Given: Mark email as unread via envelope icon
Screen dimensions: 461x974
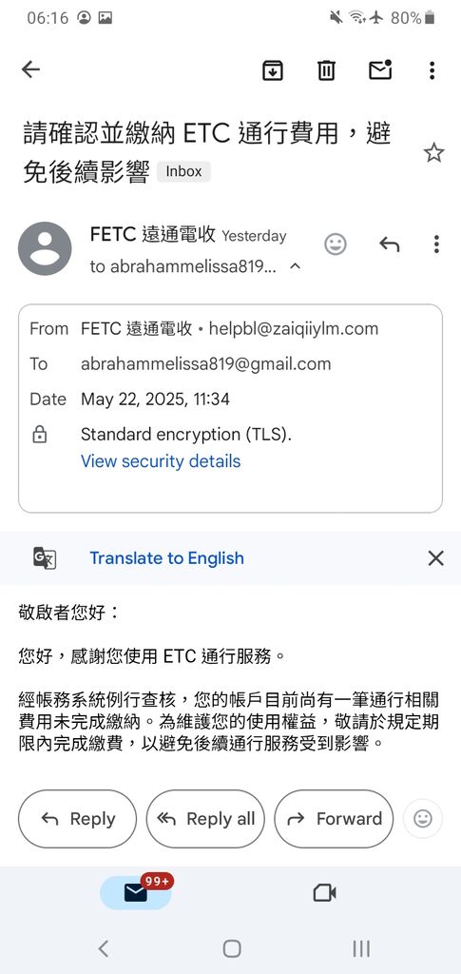Looking at the screenshot, I should click(x=380, y=69).
